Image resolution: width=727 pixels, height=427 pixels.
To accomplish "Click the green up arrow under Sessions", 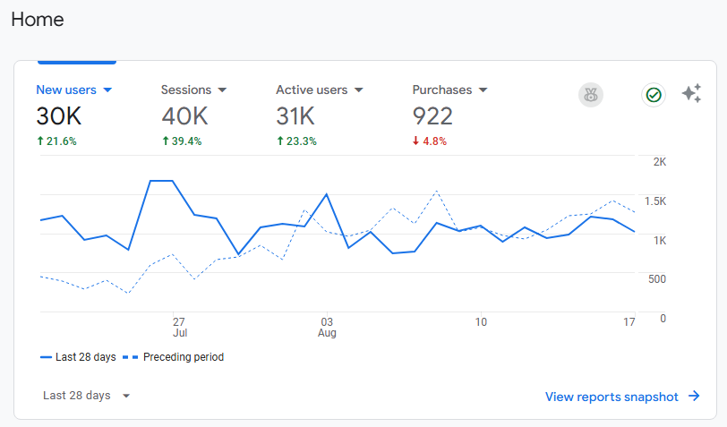I will pos(165,141).
